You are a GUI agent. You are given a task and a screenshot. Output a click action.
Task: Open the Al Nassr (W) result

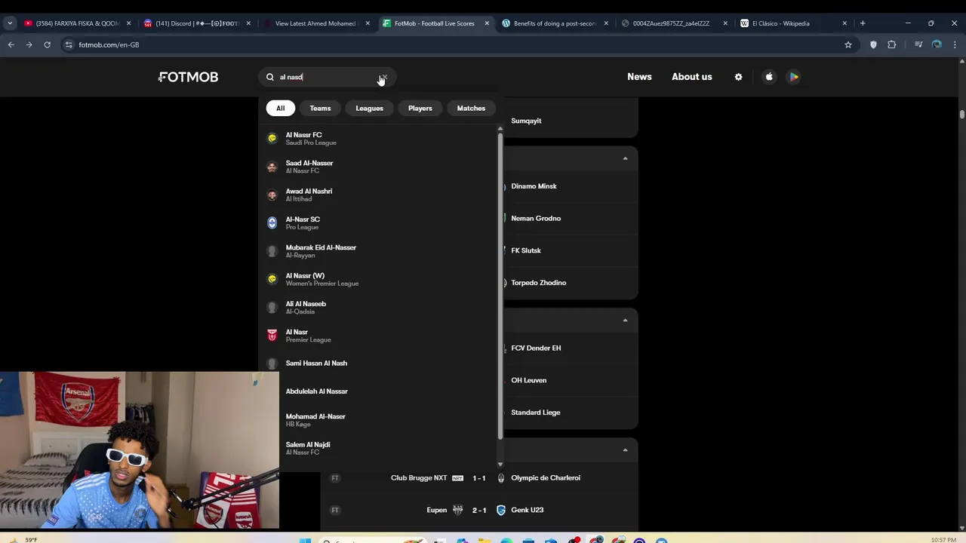[379, 279]
